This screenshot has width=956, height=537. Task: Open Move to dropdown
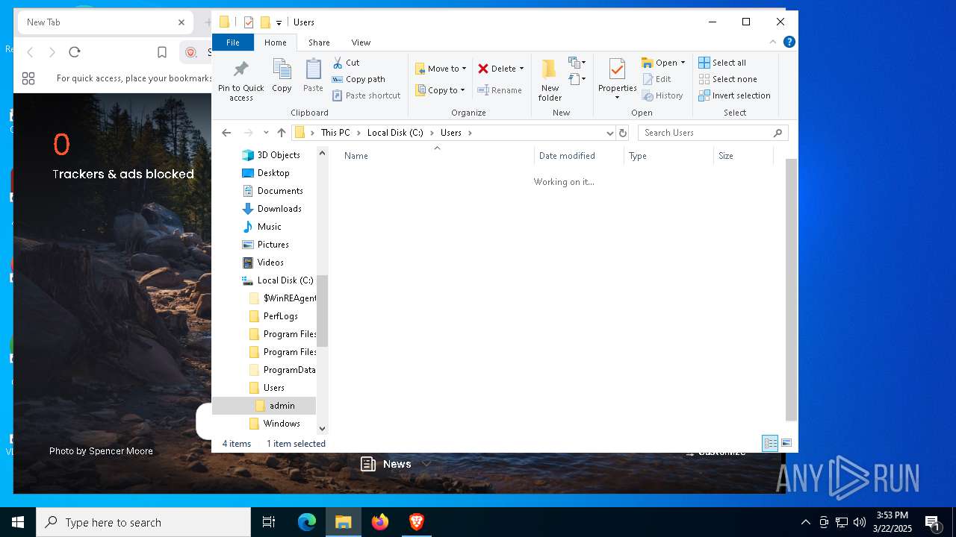coord(441,69)
